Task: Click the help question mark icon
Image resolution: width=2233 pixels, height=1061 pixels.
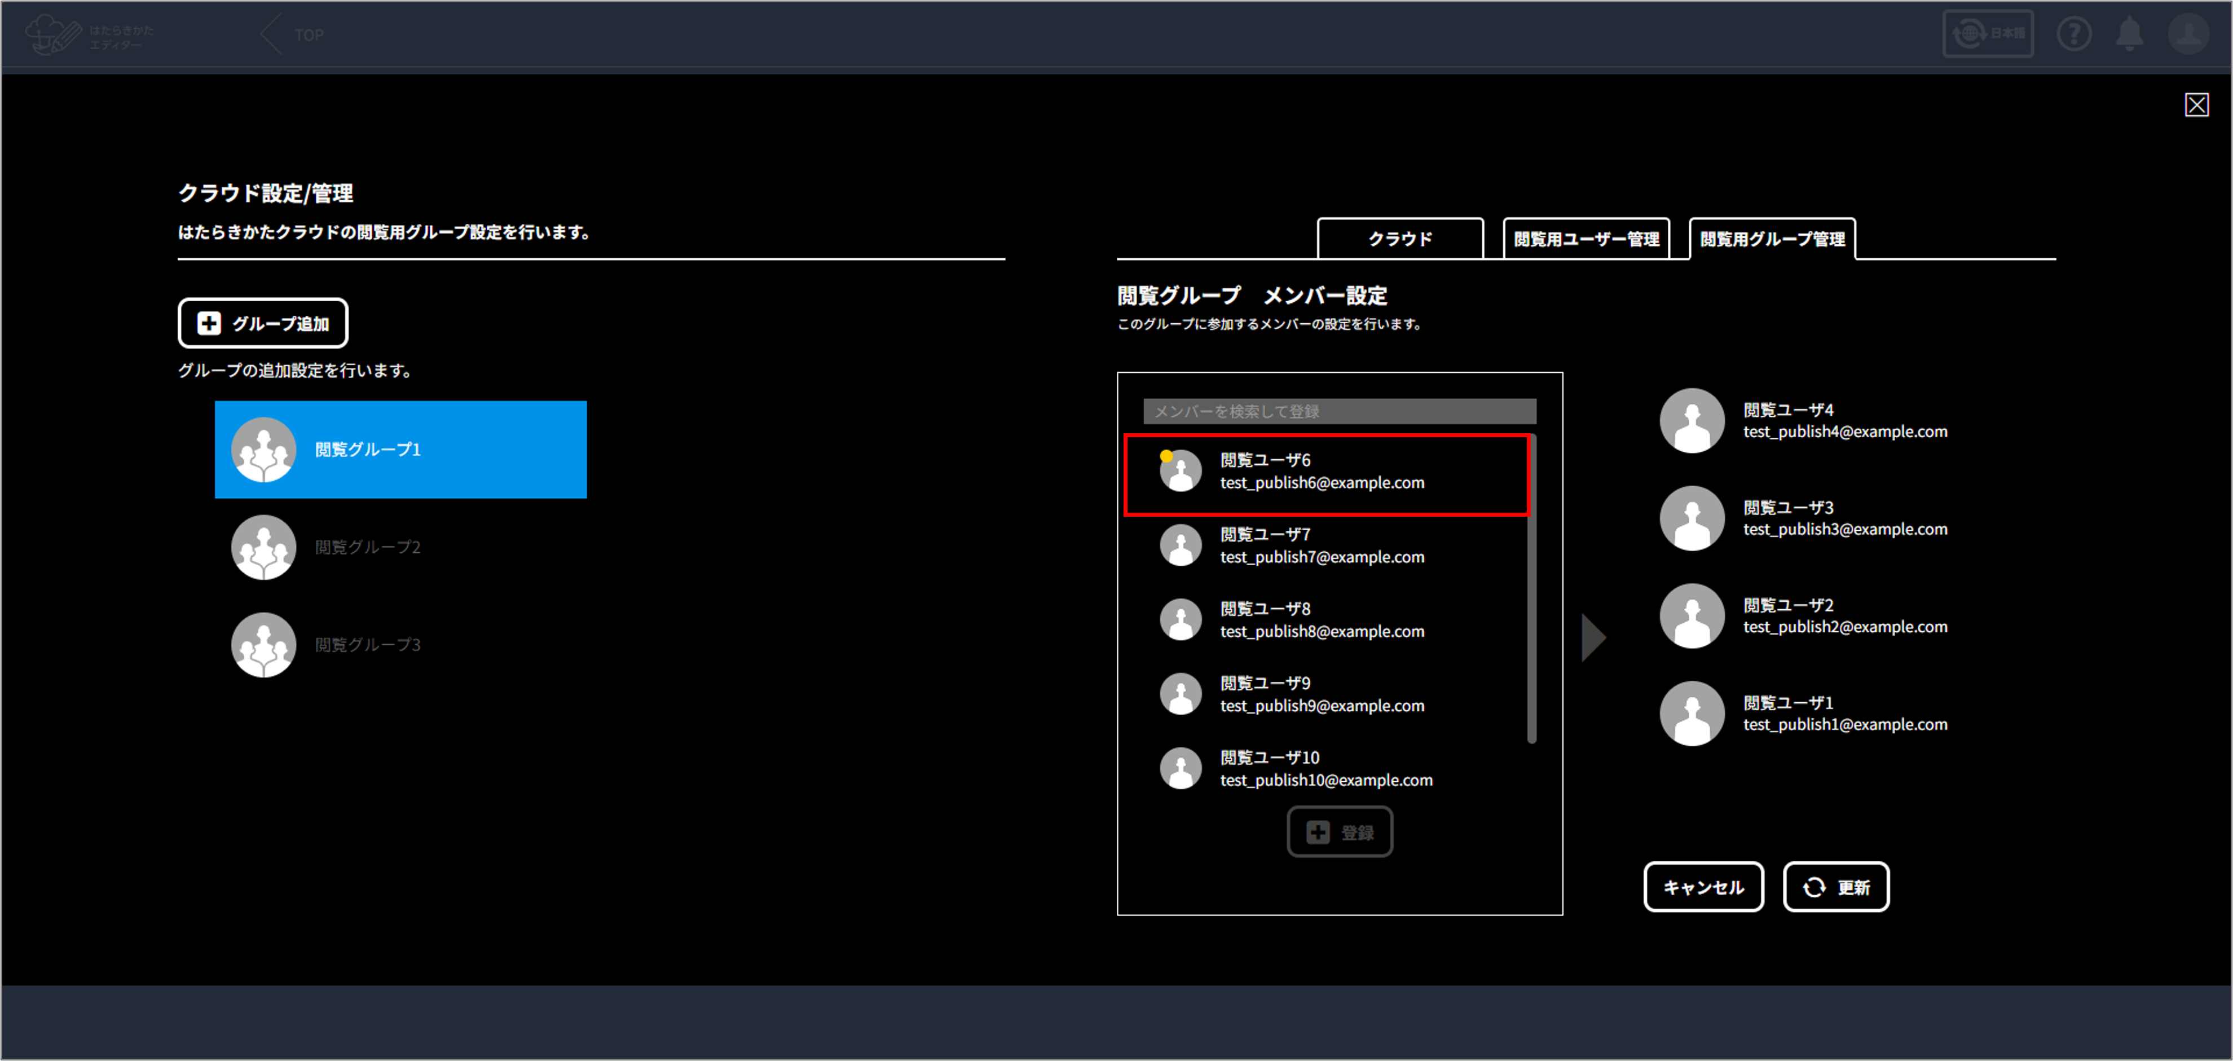Action: [2073, 34]
